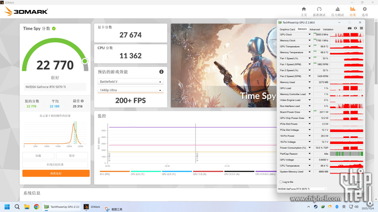Click the Steam tray icon
Screen dimensions: 378x212
pyautogui.click(x=316, y=207)
